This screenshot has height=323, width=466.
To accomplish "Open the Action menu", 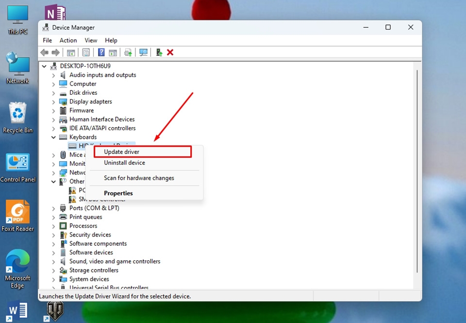I will pyautogui.click(x=67, y=40).
